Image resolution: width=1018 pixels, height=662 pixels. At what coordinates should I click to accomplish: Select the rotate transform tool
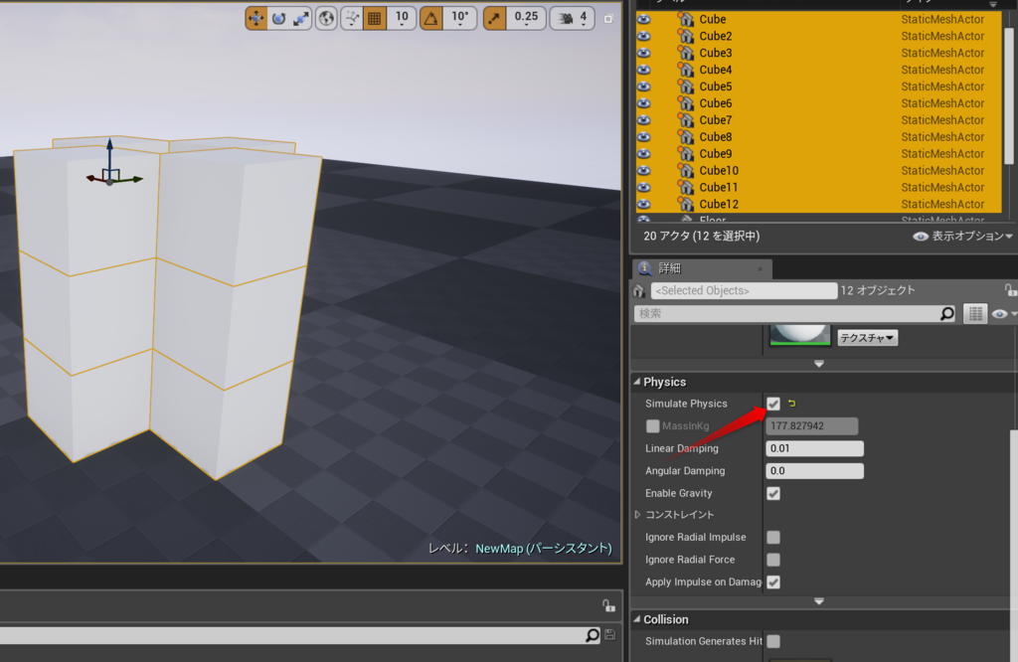[x=278, y=18]
